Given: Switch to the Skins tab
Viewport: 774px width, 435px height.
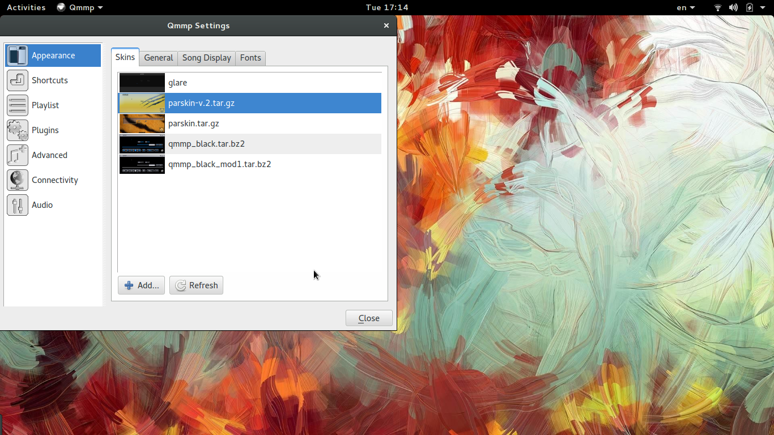Looking at the screenshot, I should pos(125,57).
